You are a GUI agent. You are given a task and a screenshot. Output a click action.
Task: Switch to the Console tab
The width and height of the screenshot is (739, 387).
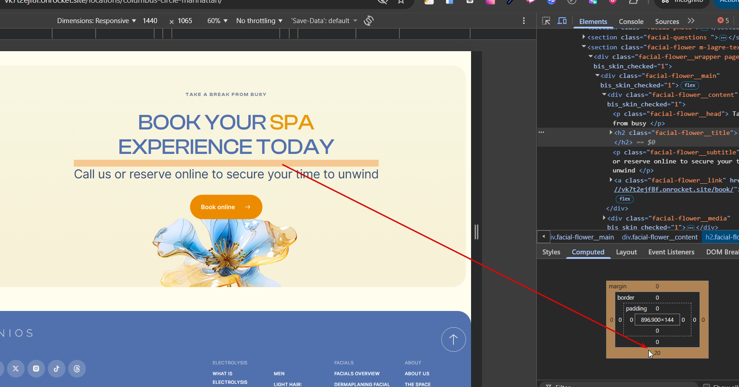(x=631, y=21)
